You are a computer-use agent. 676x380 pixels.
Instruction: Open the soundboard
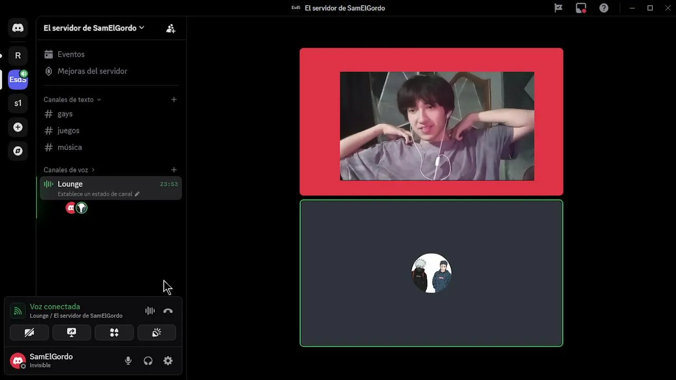157,332
